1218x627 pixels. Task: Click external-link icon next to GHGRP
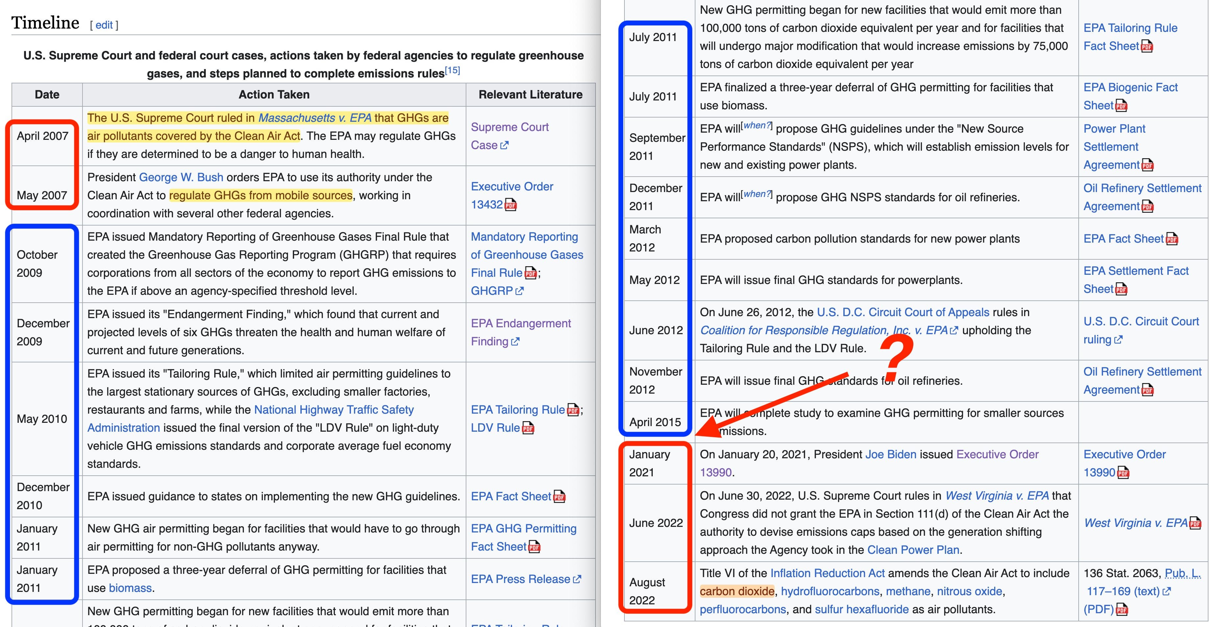(520, 291)
